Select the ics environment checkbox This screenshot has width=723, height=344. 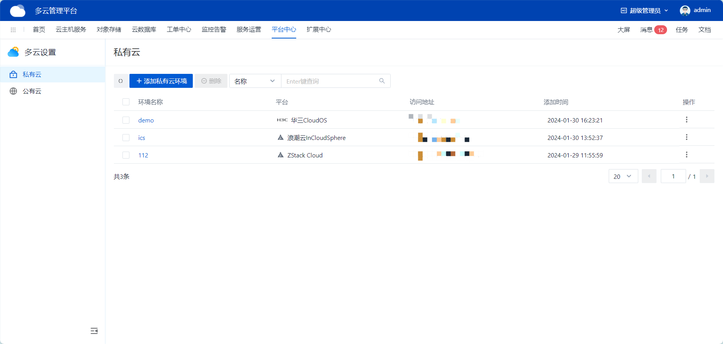126,138
